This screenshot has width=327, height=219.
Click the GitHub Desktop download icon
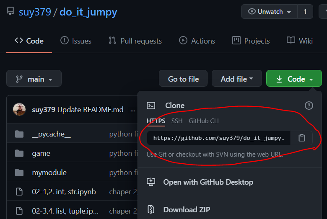pyautogui.click(x=151, y=182)
